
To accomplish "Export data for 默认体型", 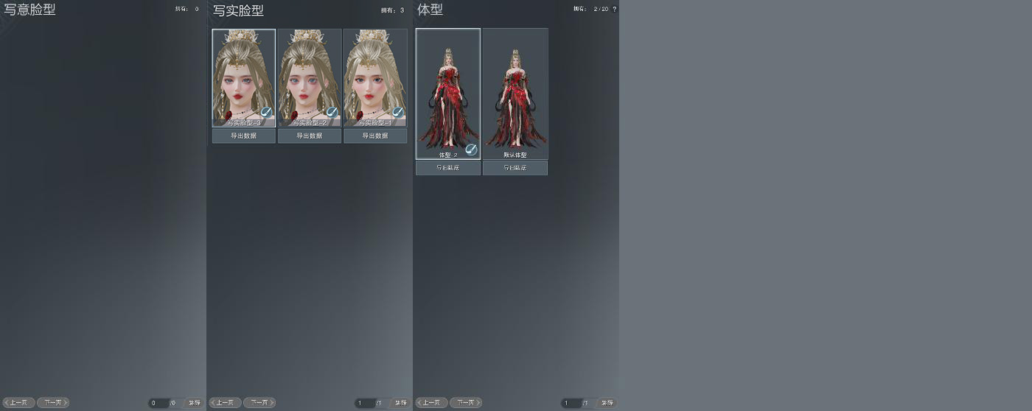I will coord(515,168).
